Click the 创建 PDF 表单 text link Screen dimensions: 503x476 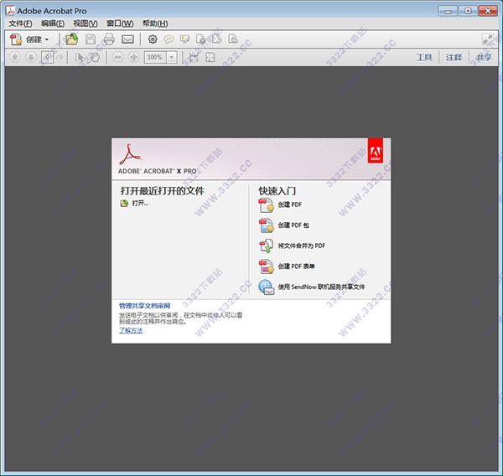[296, 266]
